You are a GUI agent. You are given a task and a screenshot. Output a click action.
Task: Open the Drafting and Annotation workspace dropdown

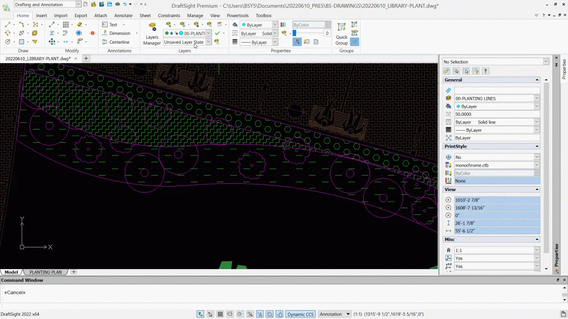[x=78, y=4]
